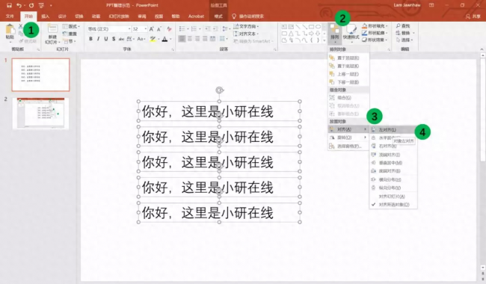Image resolution: width=486 pixels, height=284 pixels.
Task: Choose Distribute Vertically in submenu
Action: point(393,188)
